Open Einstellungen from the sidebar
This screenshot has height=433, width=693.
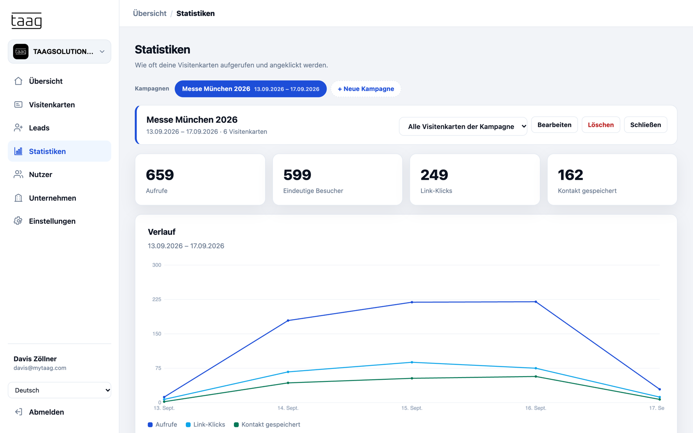(x=59, y=221)
